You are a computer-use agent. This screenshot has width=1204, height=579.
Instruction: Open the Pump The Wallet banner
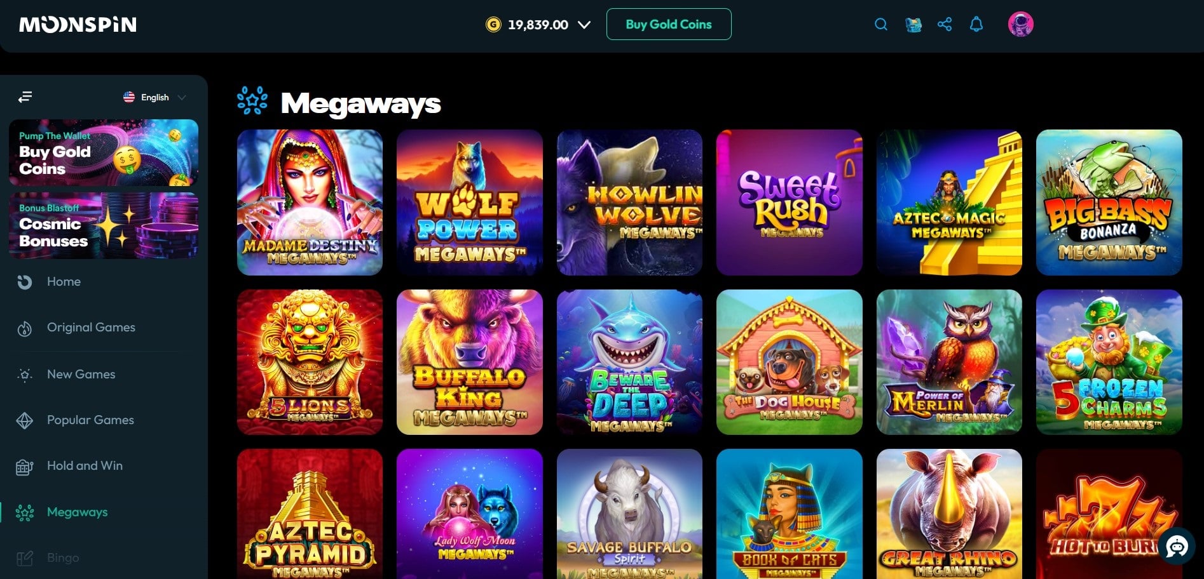pos(104,152)
